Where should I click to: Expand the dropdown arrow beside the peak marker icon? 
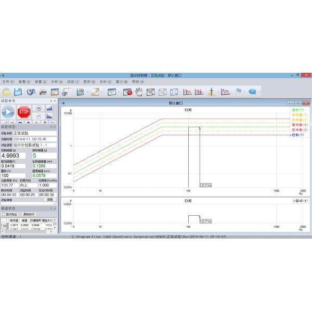(x=217, y=92)
